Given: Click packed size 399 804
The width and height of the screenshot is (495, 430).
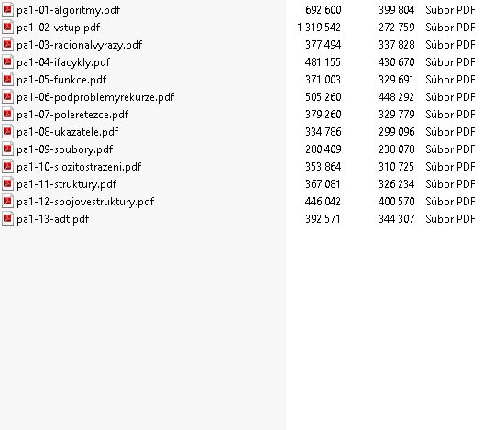Looking at the screenshot, I should coord(397,10).
